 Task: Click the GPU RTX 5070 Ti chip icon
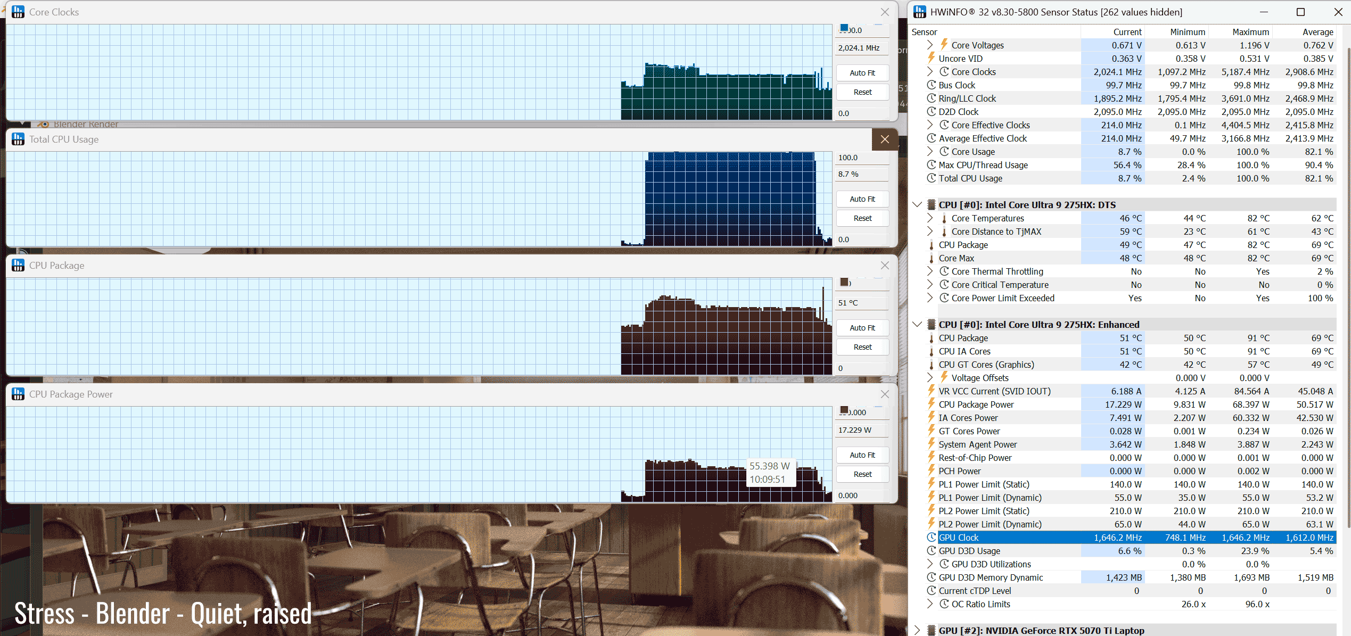tap(931, 630)
